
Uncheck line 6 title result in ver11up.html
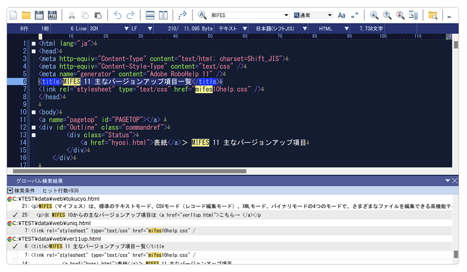15,246
